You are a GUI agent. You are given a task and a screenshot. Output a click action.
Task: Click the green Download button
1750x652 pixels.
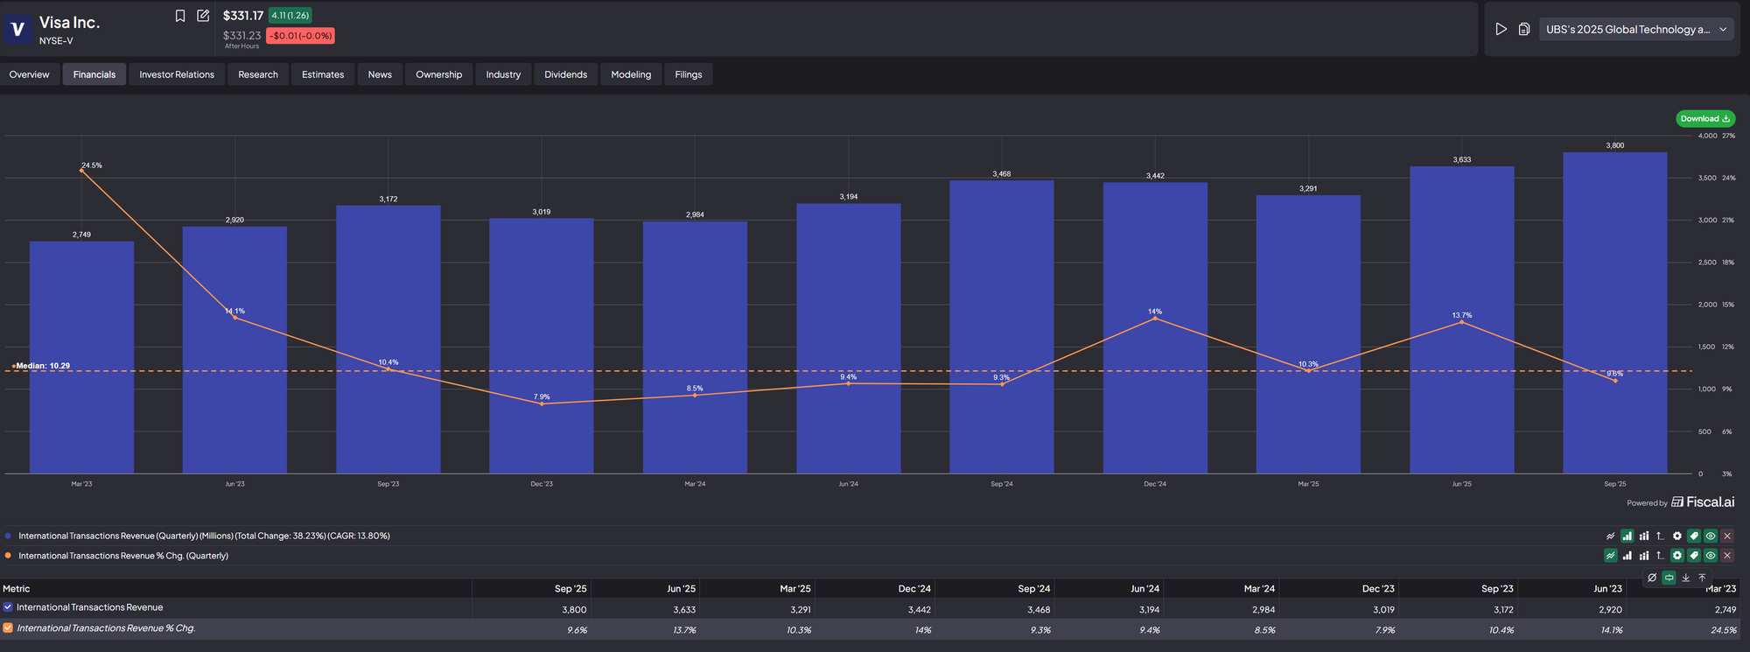(x=1704, y=118)
